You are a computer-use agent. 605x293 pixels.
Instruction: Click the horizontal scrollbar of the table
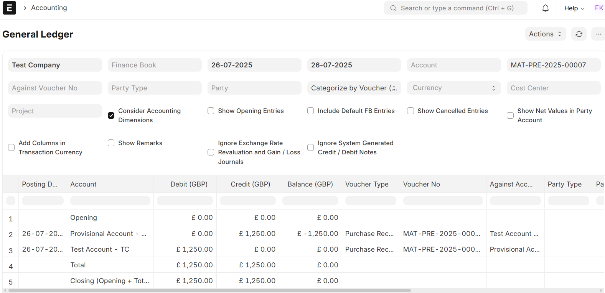click(x=209, y=291)
